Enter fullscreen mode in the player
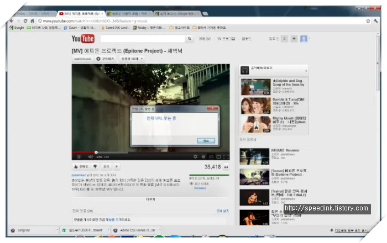 (x=226, y=157)
